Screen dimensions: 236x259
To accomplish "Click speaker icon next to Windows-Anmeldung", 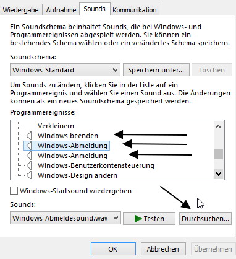I will point(29,156).
